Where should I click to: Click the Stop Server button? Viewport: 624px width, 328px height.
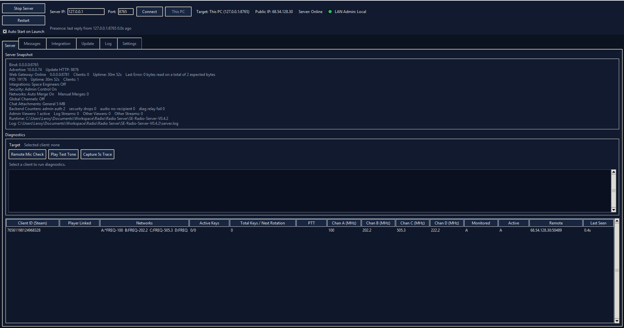23,8
